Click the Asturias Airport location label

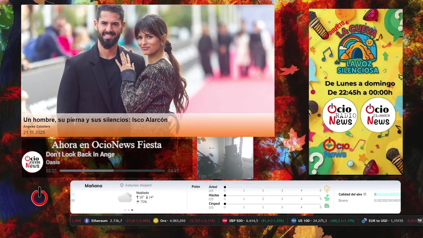pos(138,185)
